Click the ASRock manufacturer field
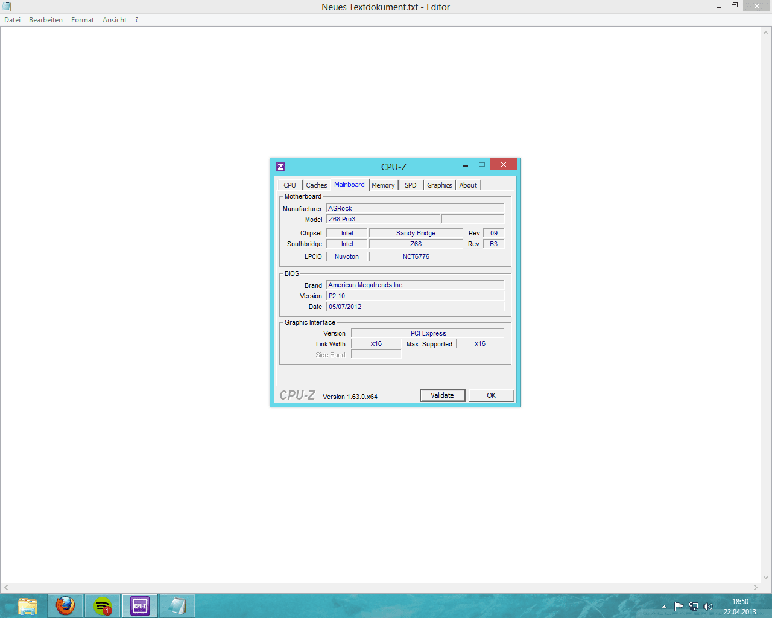This screenshot has width=772, height=618. tap(415, 208)
